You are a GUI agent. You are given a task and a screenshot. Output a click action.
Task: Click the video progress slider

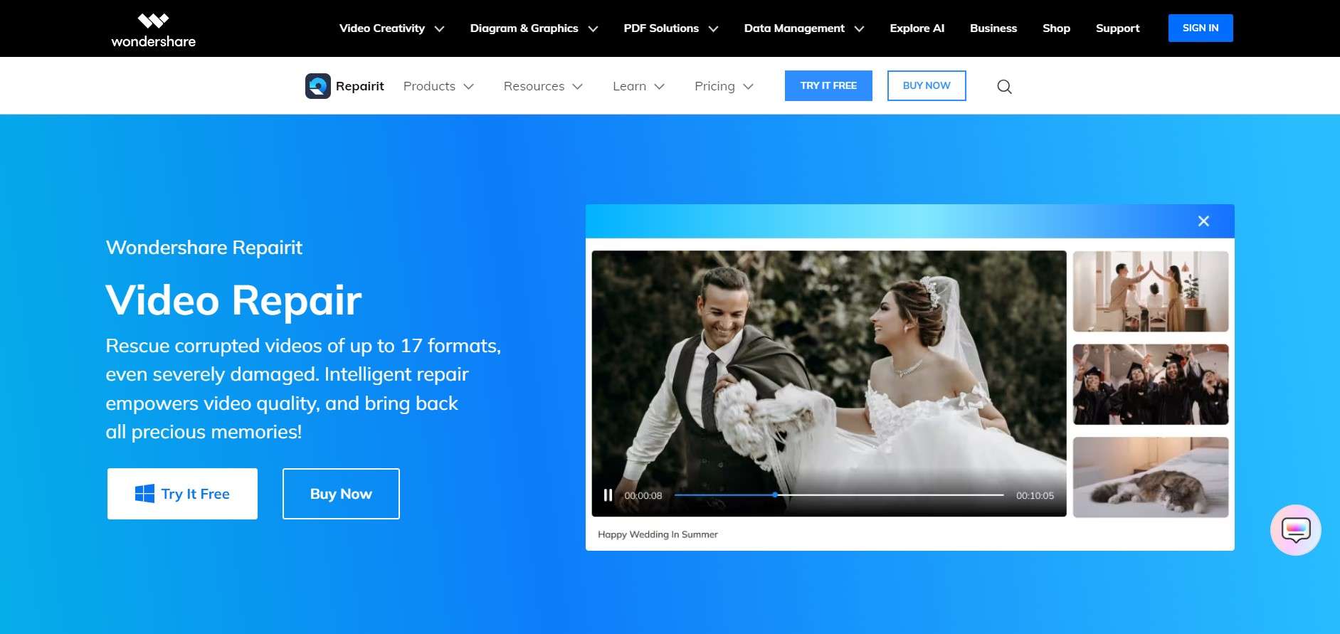838,495
